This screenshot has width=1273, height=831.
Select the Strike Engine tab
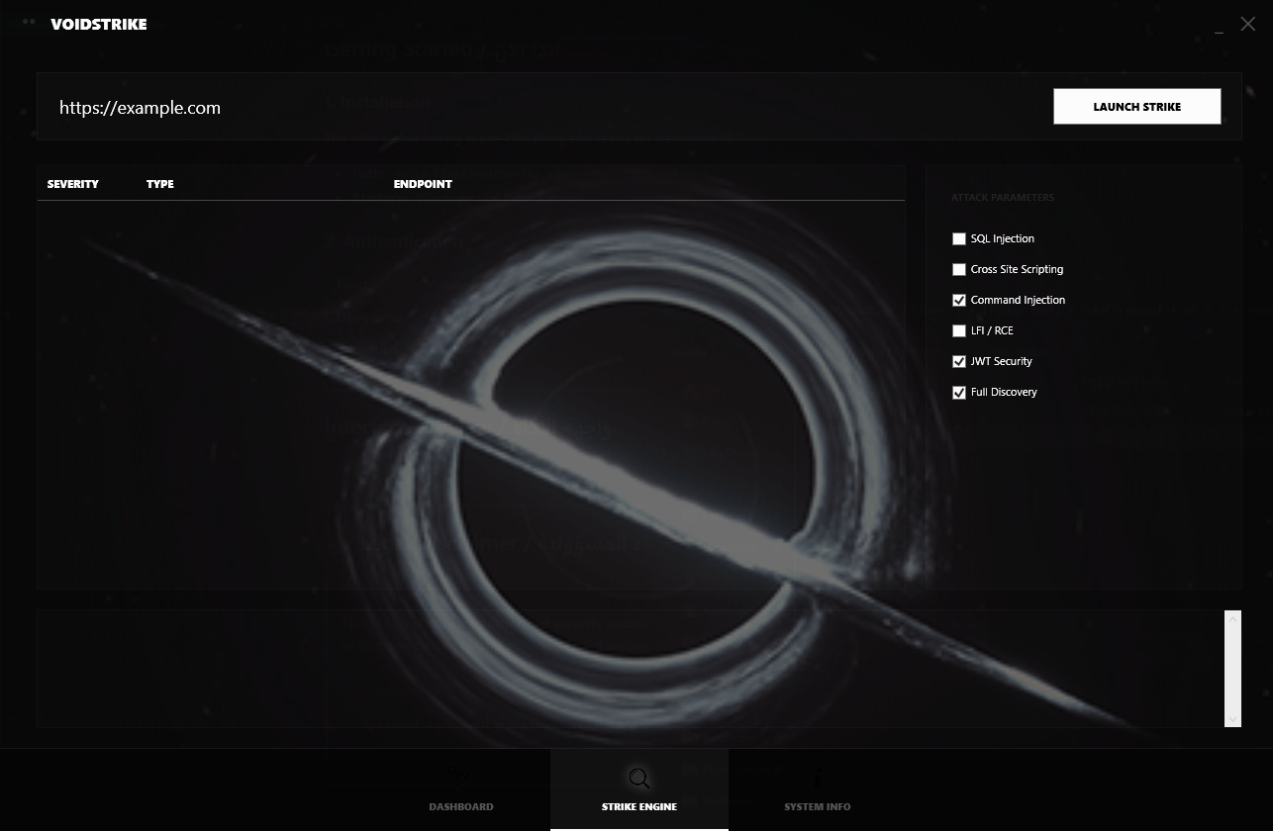click(639, 789)
